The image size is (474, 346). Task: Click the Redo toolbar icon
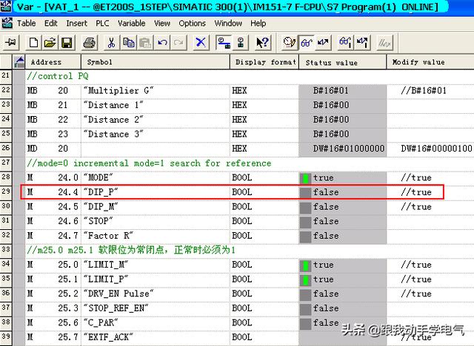point(178,43)
